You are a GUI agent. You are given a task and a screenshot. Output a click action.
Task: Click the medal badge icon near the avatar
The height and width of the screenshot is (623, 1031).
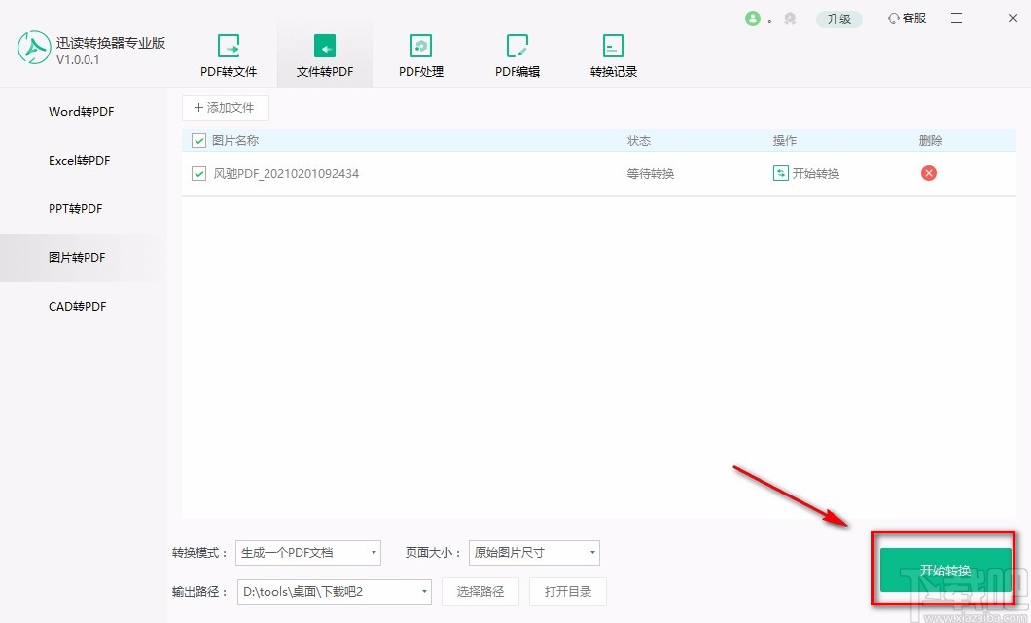(x=790, y=18)
